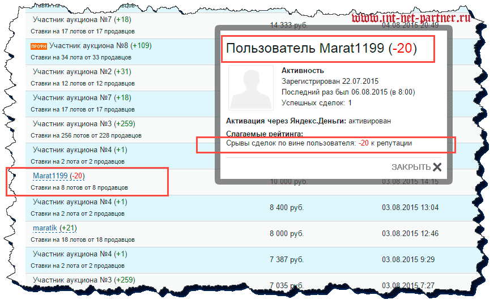The height and width of the screenshot is (308, 498).
Task: Click the date 03.08.2015 13:04
Action: (x=410, y=207)
